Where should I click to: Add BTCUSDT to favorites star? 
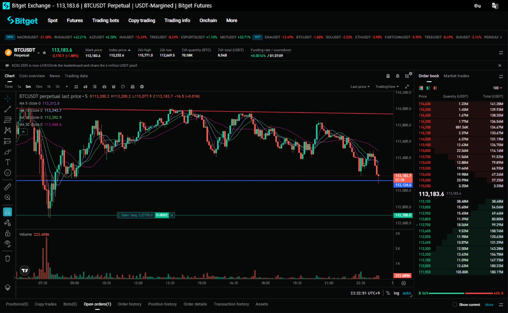coord(44,53)
